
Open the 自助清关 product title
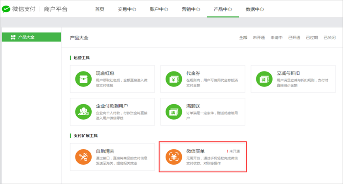[105, 151]
